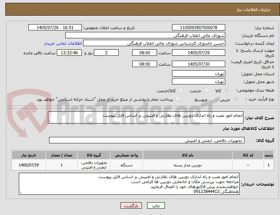
Task: Click the اطلاعات کالاهای مورد نیاز section heading
Action: click(248, 128)
